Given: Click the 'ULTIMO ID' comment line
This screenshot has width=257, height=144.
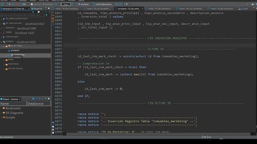Looking at the screenshot, I should [157, 49].
